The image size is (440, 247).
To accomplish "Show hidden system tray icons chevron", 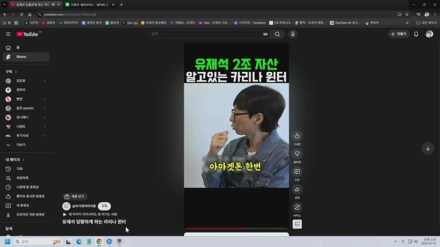I will [396, 241].
